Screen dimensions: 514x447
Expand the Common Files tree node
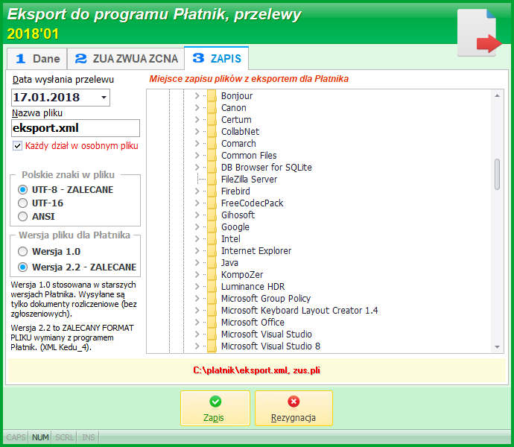[x=197, y=156]
